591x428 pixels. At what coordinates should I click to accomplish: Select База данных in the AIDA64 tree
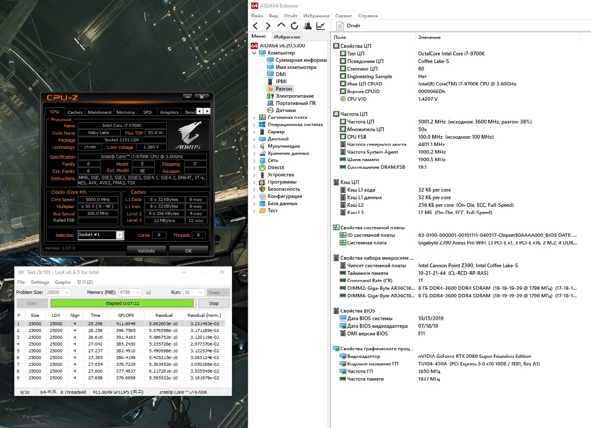278,203
